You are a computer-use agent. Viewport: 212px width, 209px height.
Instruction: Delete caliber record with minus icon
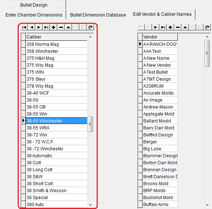[61, 27]
